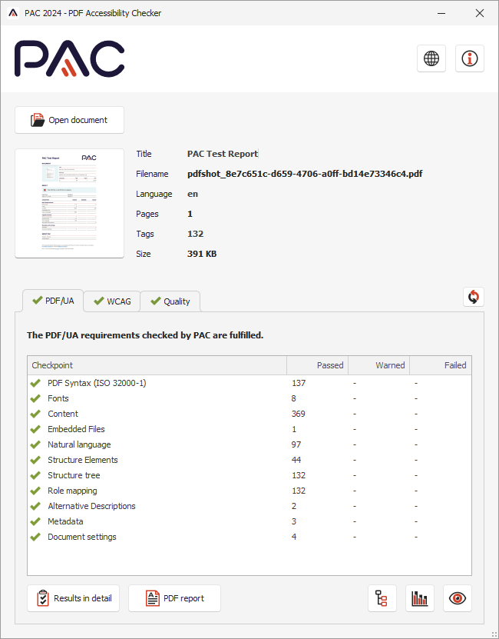Image resolution: width=499 pixels, height=639 pixels.
Task: Select the Structure Elements checkpoint row
Action: click(249, 460)
